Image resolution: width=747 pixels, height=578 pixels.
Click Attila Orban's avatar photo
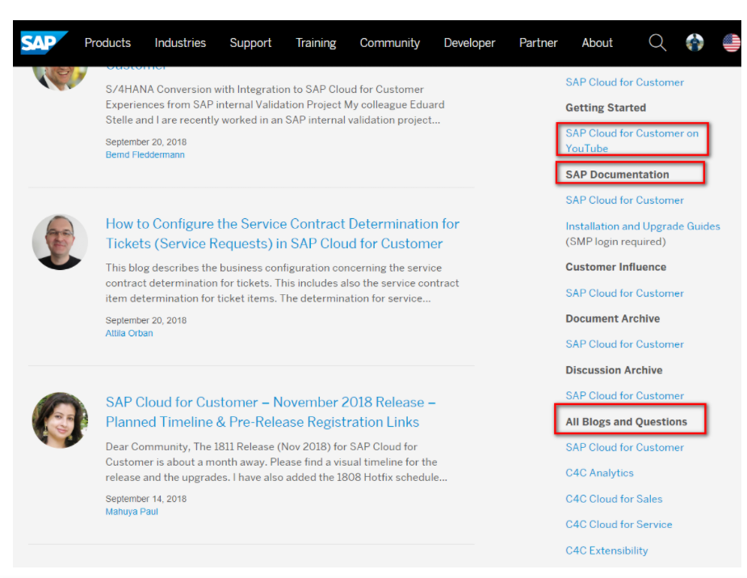[x=60, y=242]
